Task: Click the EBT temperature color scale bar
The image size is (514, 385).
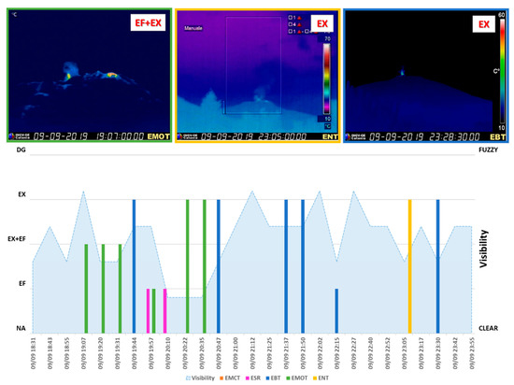Action: [502, 71]
